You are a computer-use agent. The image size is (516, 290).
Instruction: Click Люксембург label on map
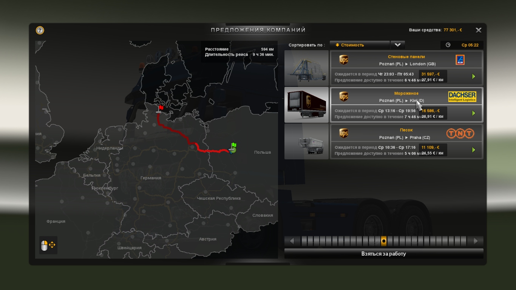click(105, 188)
